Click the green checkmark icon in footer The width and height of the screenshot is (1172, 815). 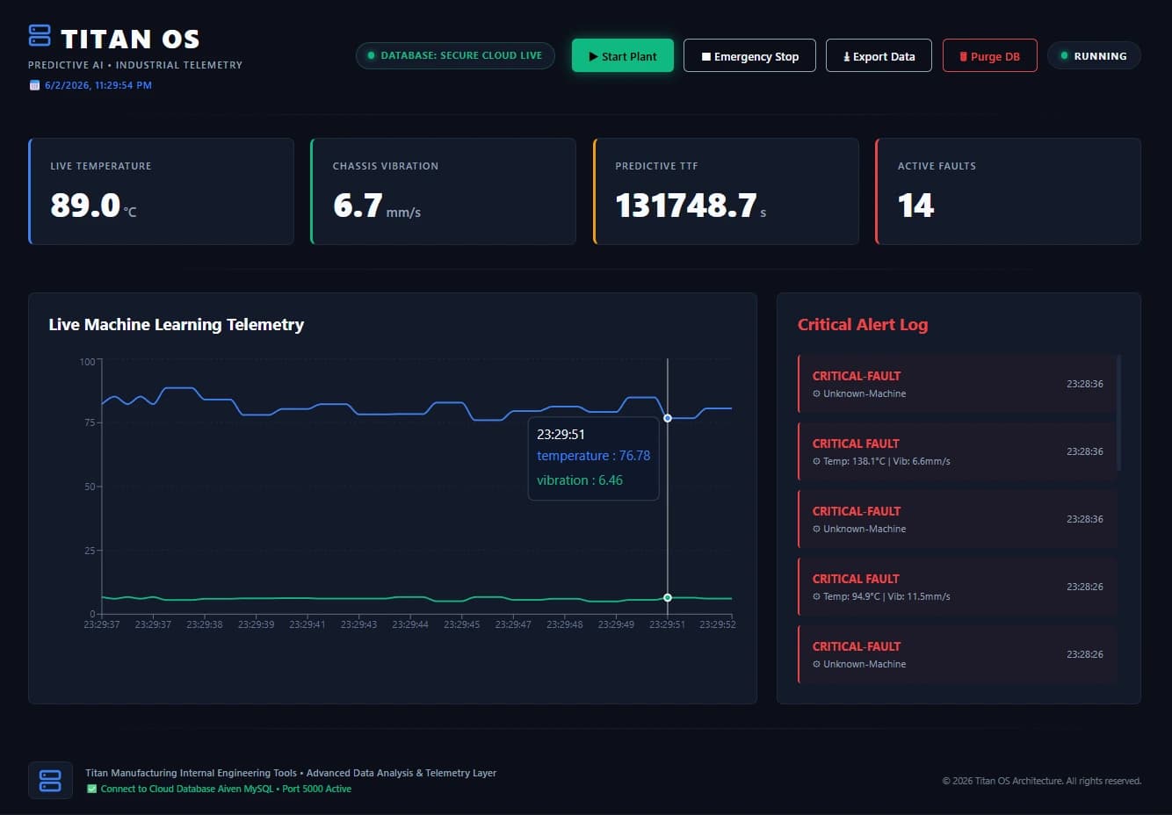[91, 789]
